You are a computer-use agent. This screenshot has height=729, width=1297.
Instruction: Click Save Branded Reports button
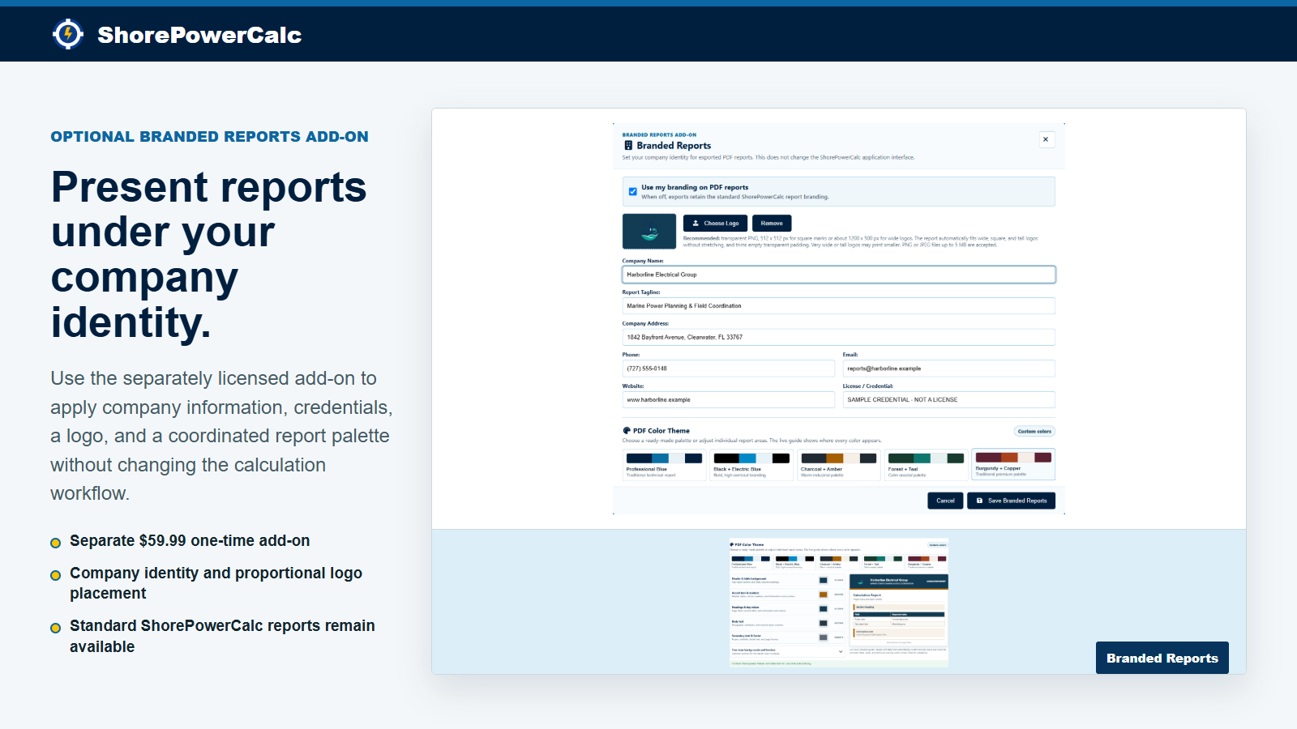click(1012, 501)
